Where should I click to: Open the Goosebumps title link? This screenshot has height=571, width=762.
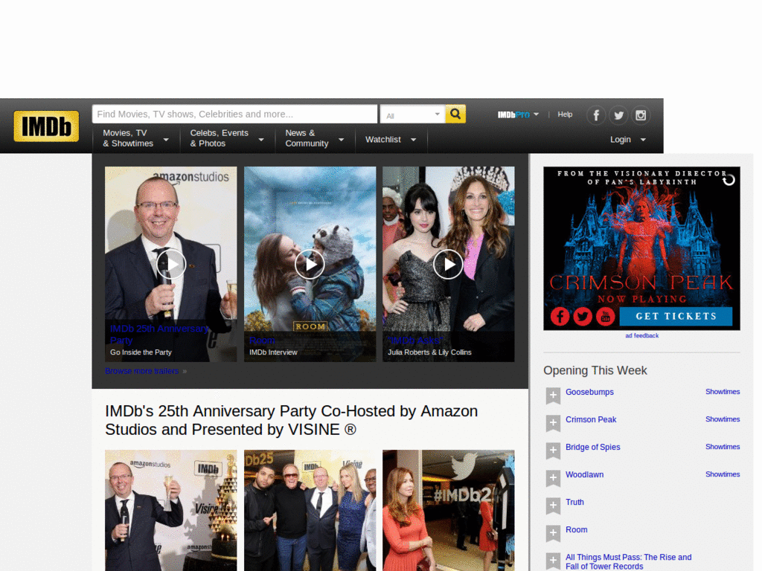(x=589, y=392)
